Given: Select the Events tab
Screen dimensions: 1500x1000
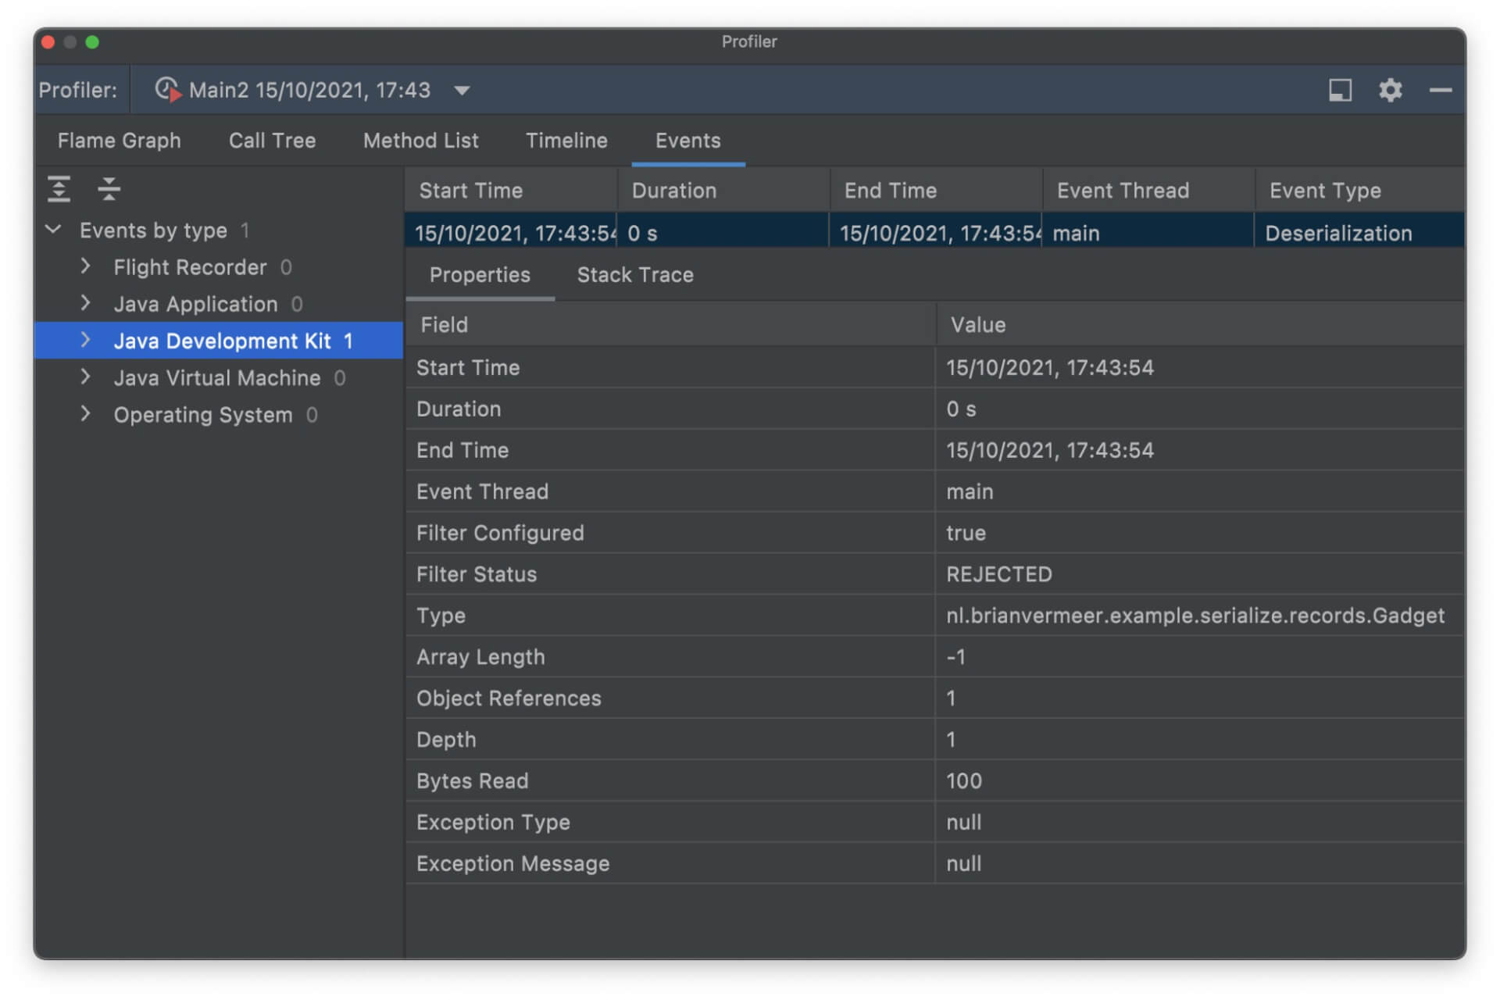Looking at the screenshot, I should 687,141.
